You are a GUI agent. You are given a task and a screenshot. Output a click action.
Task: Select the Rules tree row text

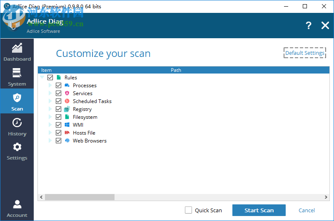click(x=71, y=78)
